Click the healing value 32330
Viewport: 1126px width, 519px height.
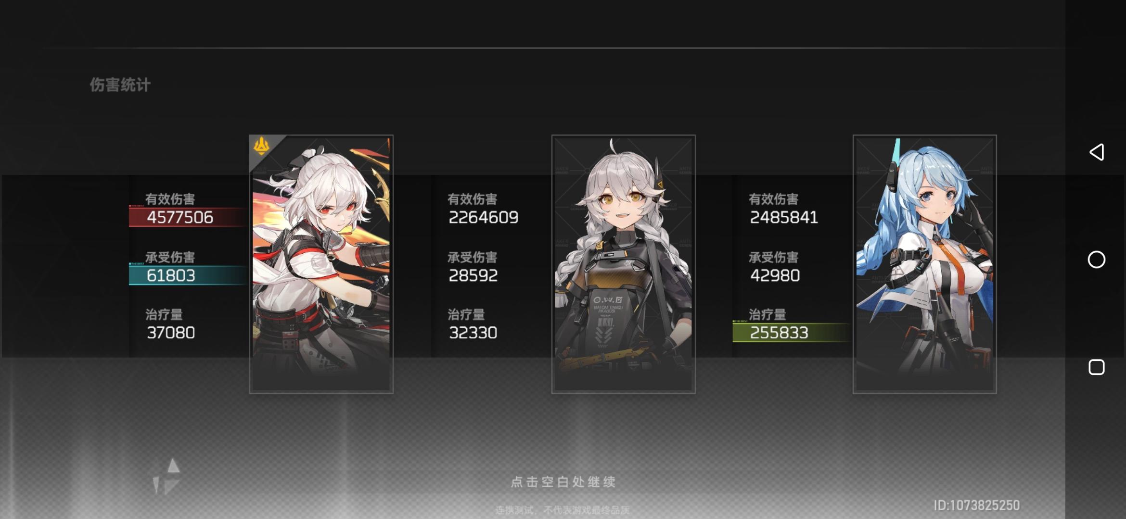tap(473, 333)
